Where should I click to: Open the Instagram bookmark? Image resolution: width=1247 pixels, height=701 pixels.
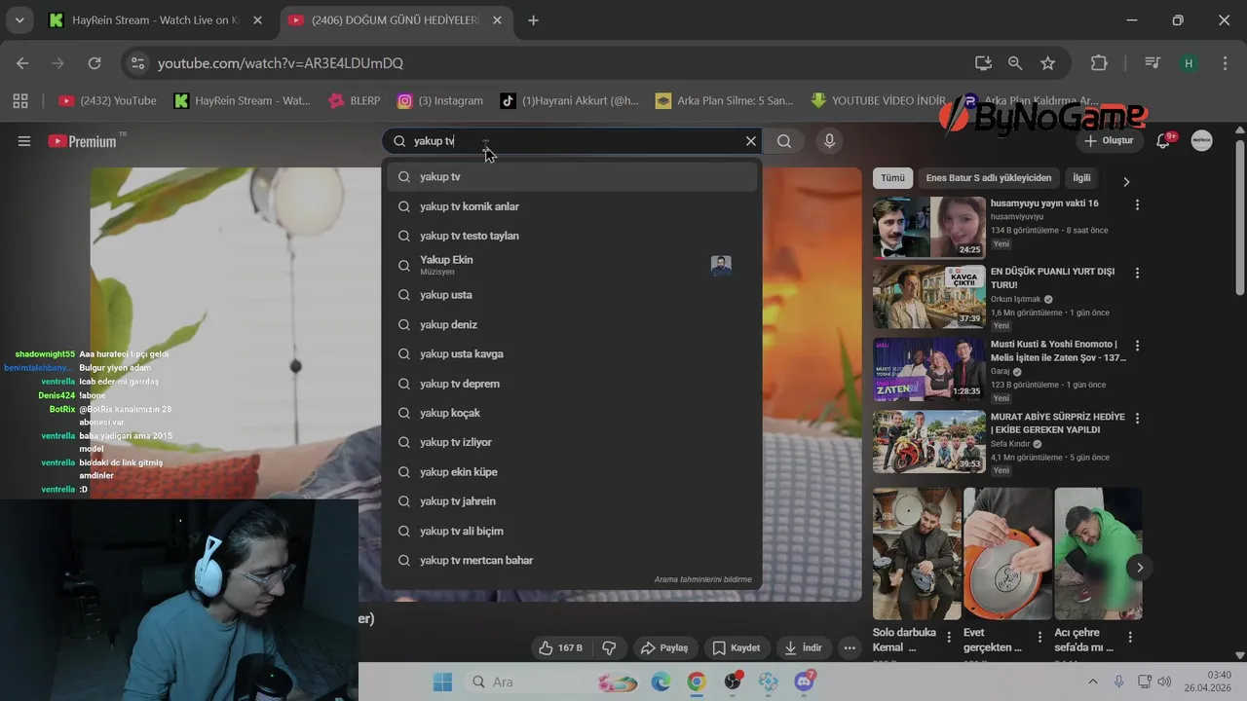tap(440, 100)
